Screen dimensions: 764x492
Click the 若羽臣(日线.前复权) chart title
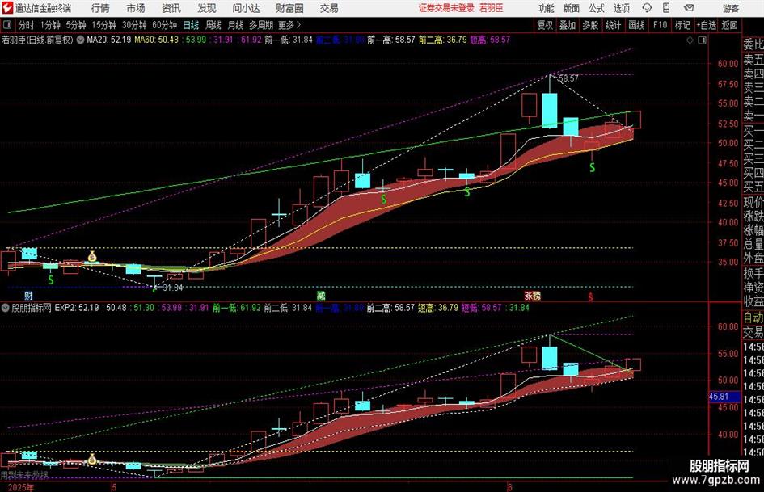[x=37, y=40]
